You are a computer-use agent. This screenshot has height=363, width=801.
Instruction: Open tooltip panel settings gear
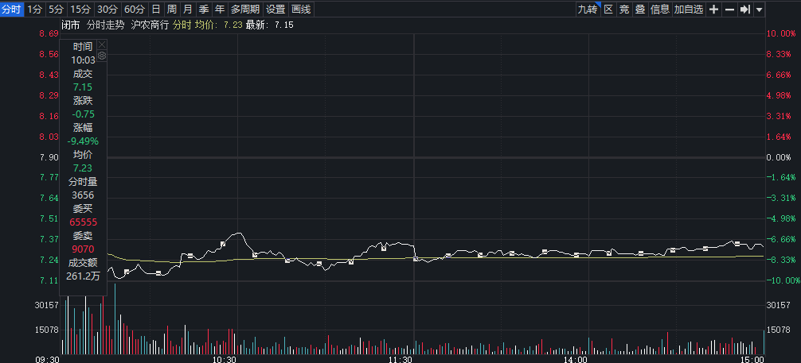[x=102, y=56]
